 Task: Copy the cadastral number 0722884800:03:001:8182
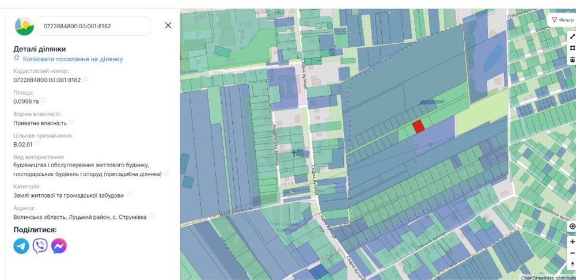click(x=86, y=80)
